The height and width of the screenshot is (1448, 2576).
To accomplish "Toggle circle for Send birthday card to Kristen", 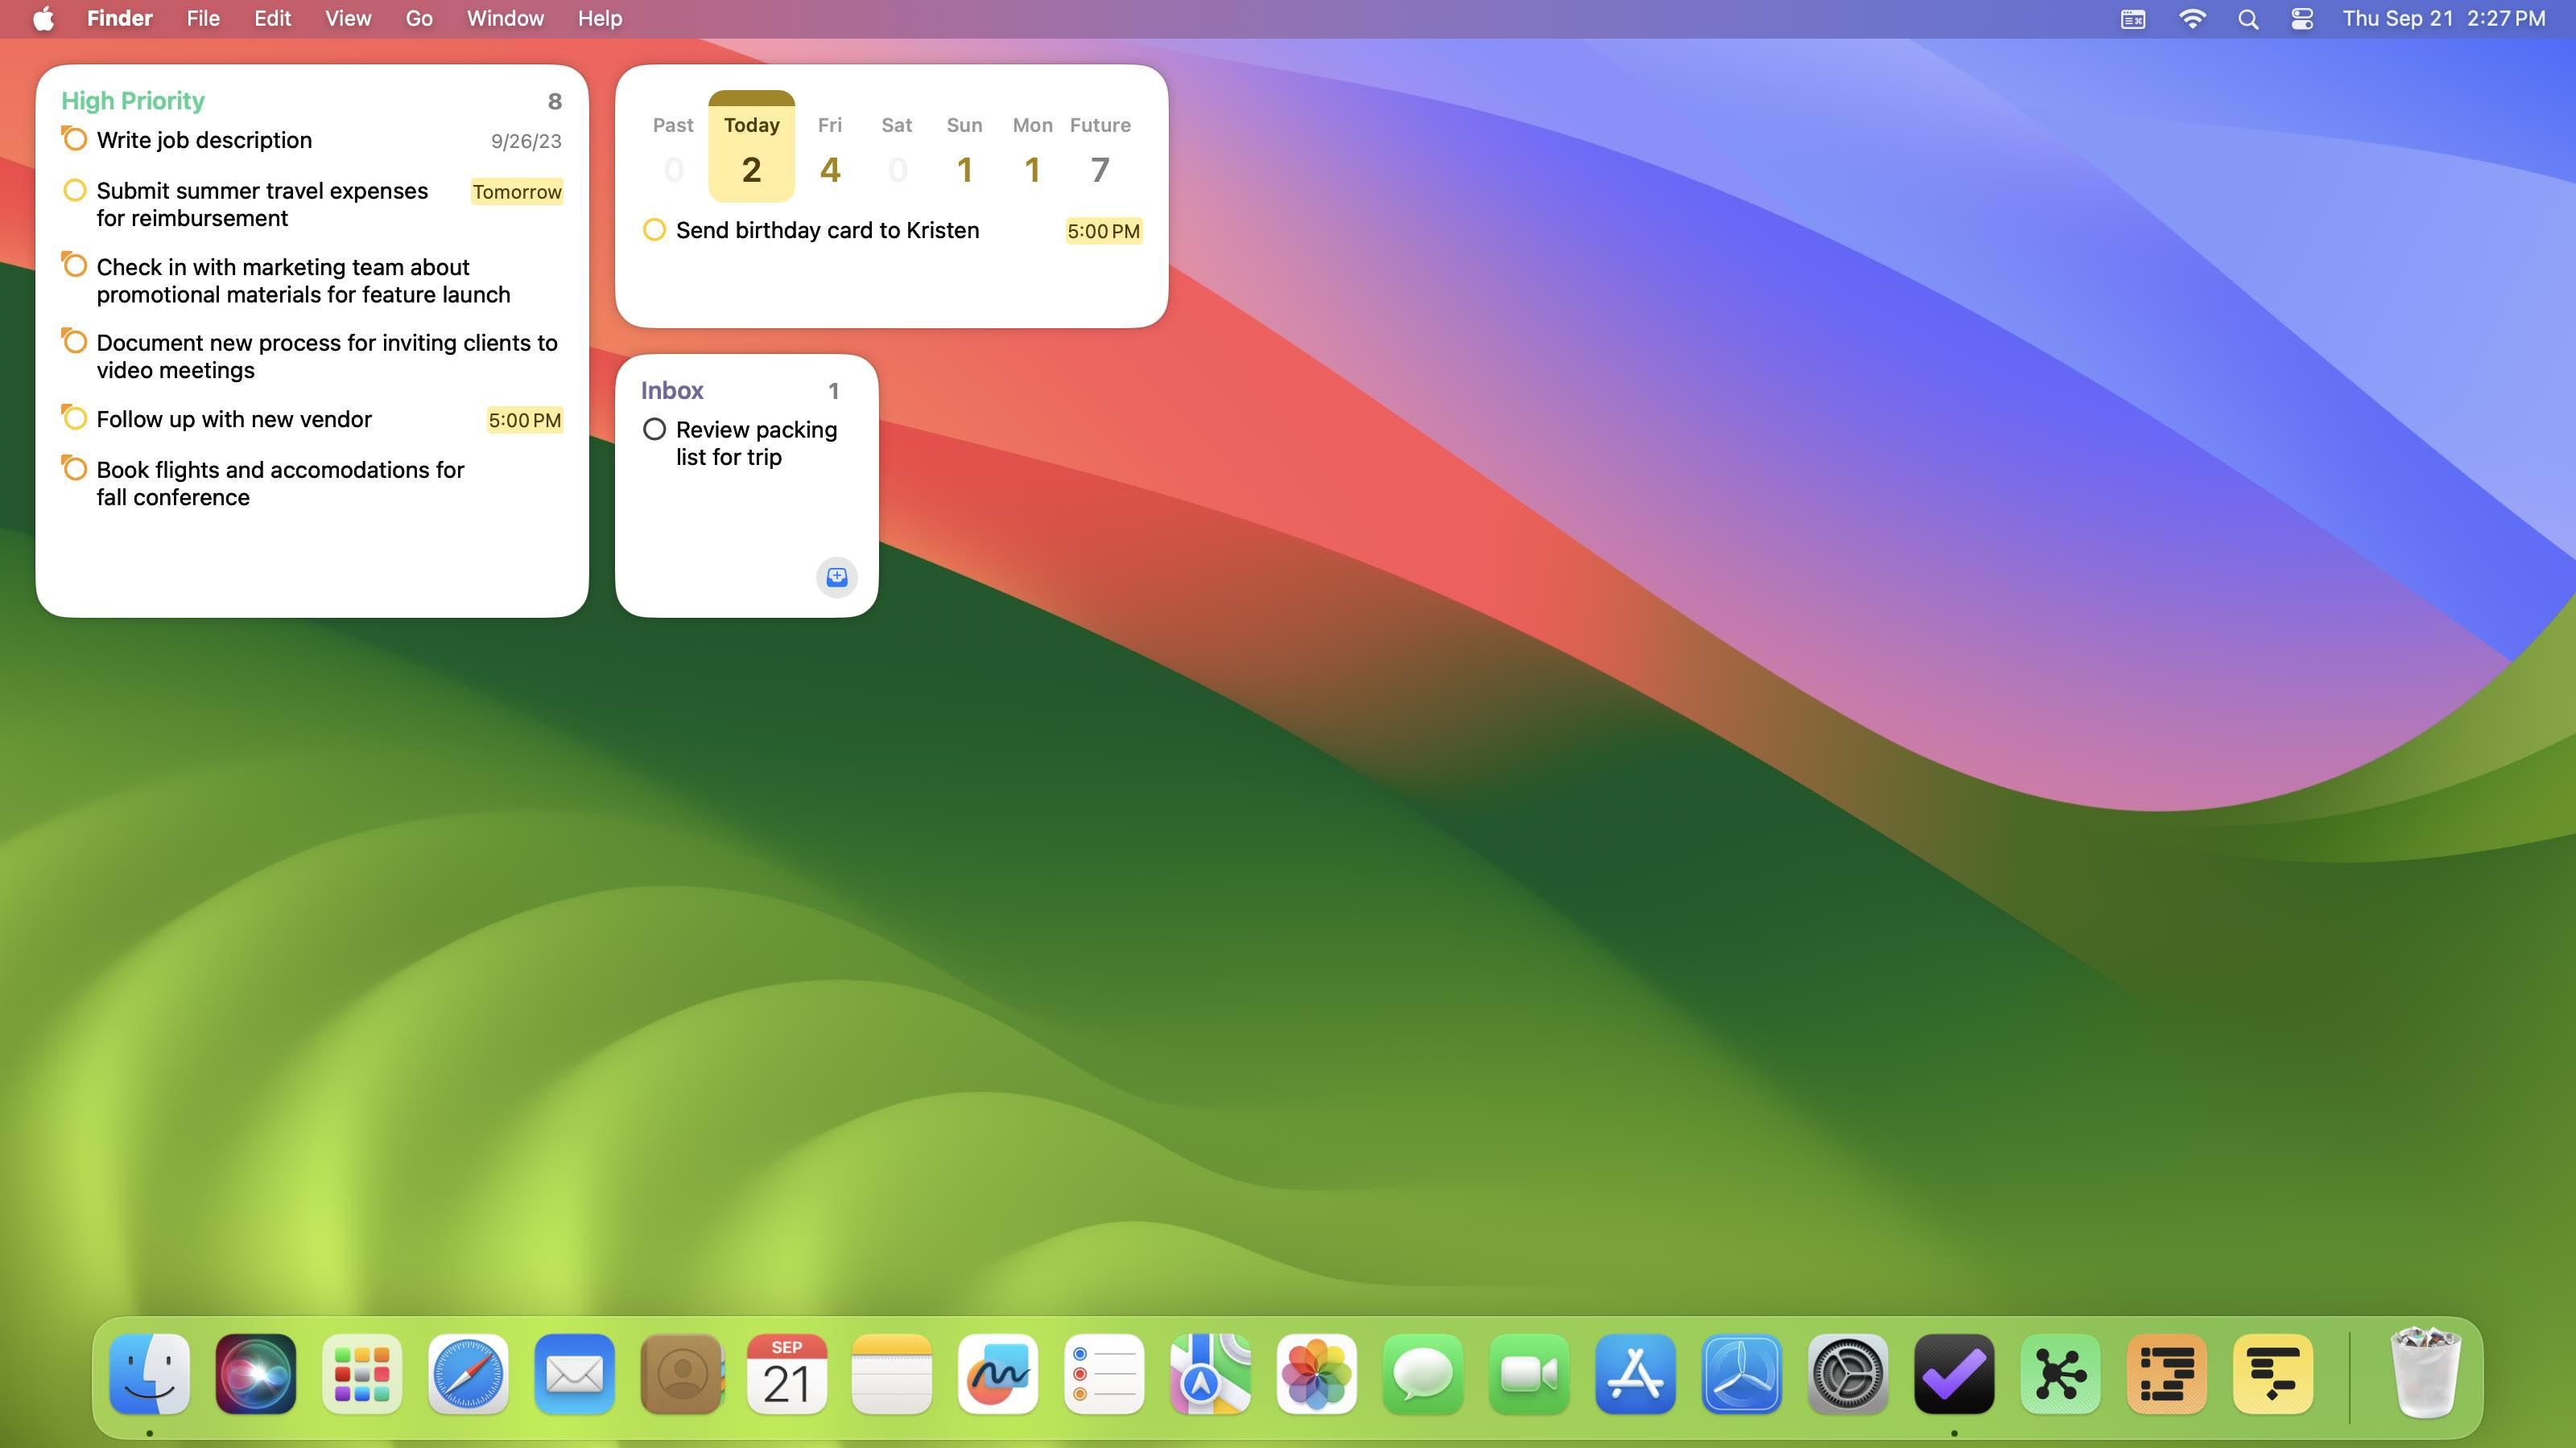I will pyautogui.click(x=653, y=230).
